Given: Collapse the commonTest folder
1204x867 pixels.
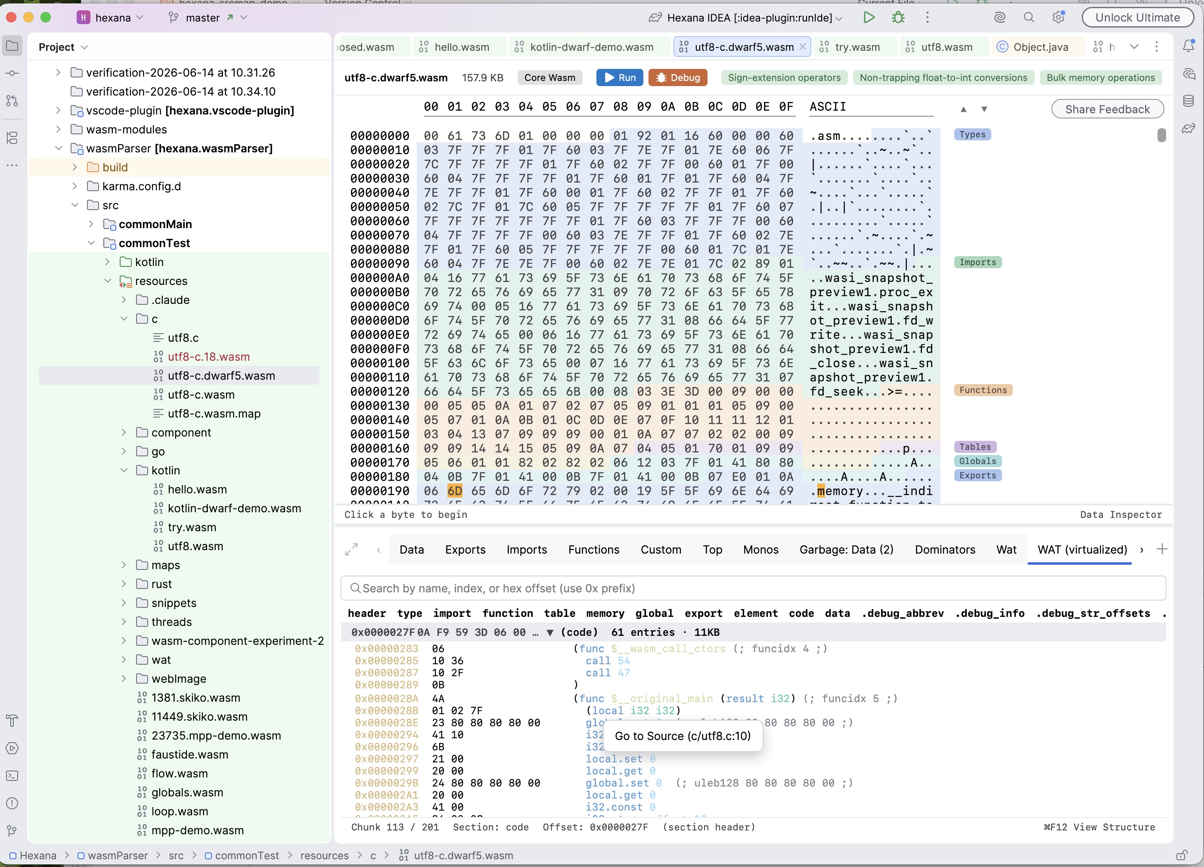Looking at the screenshot, I should [91, 243].
